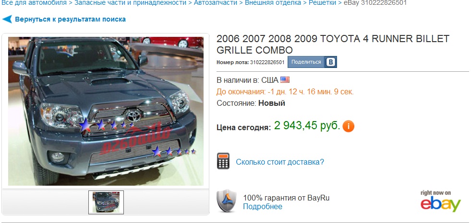Viewport: 471px width, 223px height.
Task: Navigate to Внешняя отделка breadcrumb
Action: coord(273,3)
